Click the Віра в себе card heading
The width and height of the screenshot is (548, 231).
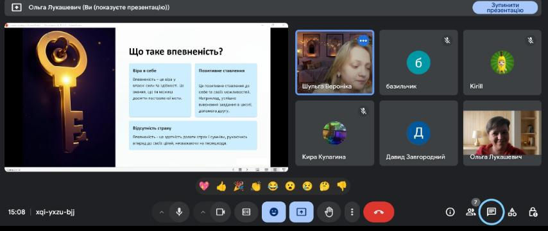144,71
